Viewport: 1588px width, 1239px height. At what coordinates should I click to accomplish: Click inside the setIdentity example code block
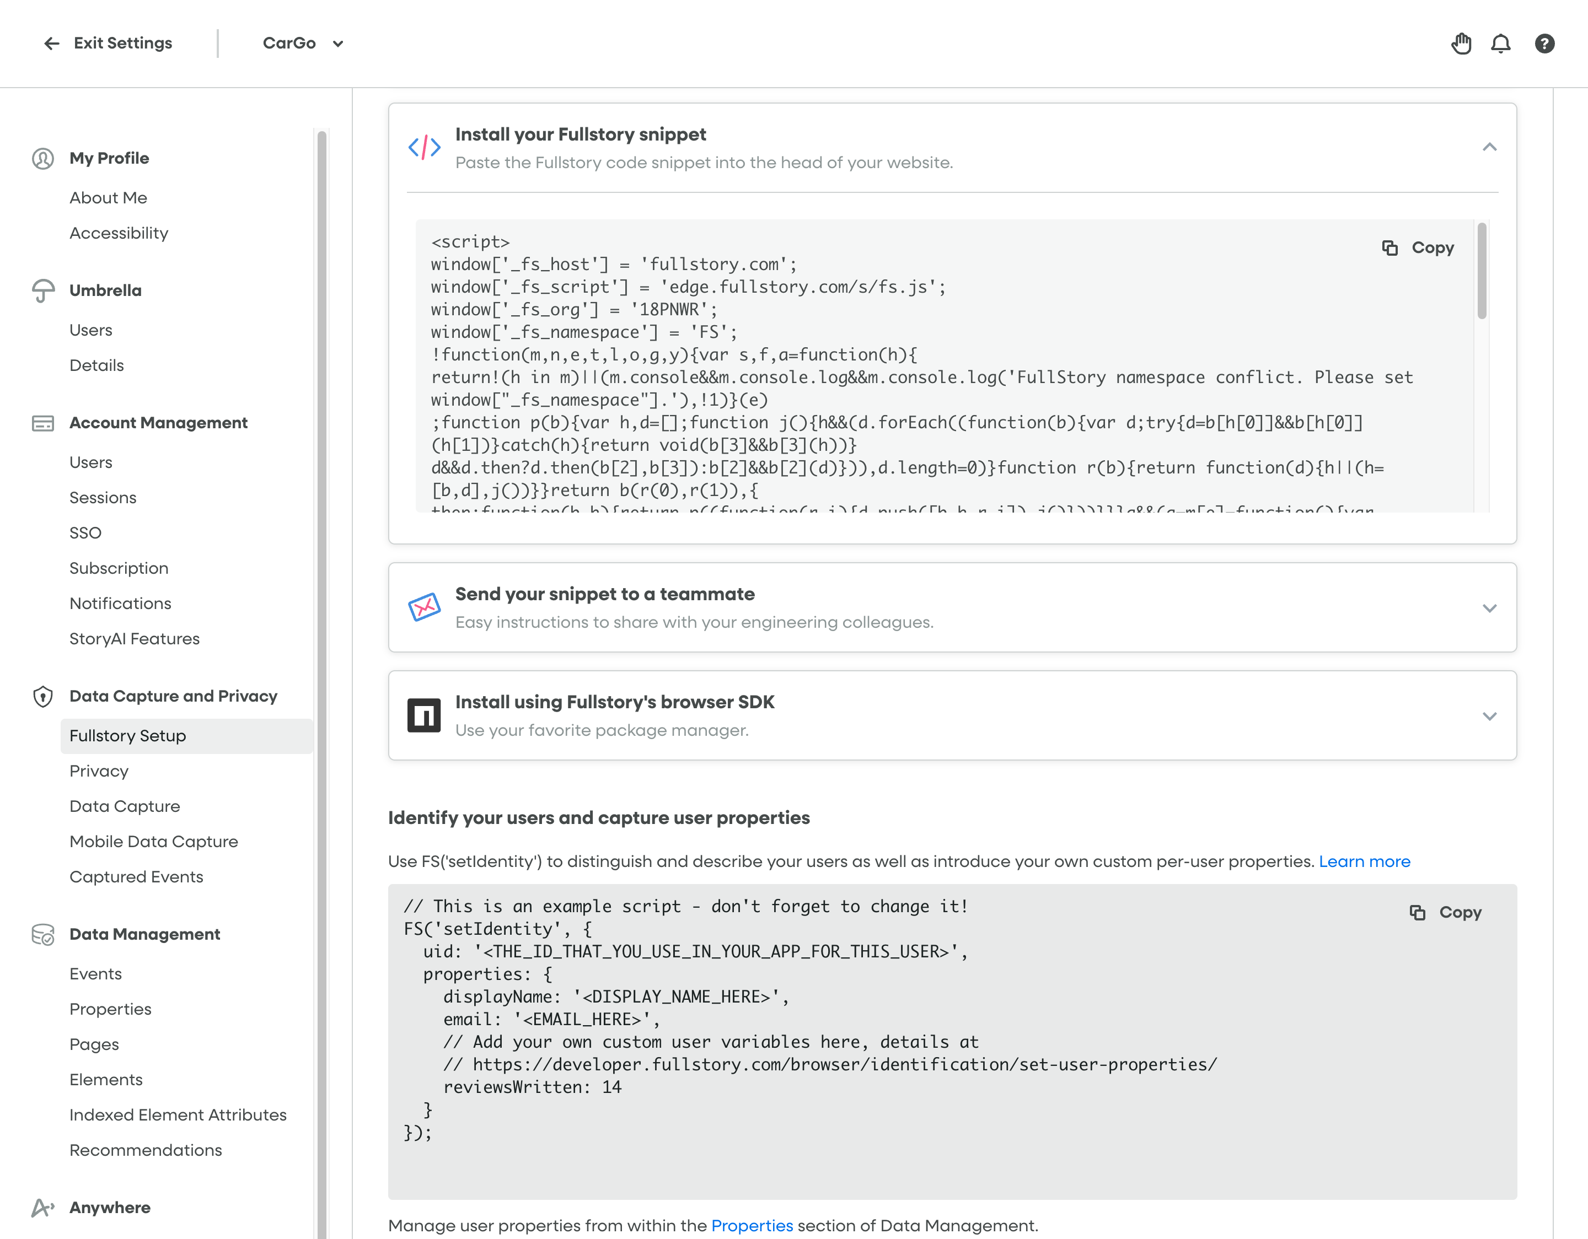coord(952,1041)
